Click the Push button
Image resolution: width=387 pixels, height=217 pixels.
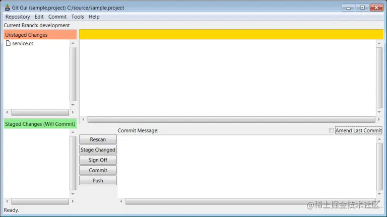tap(98, 181)
